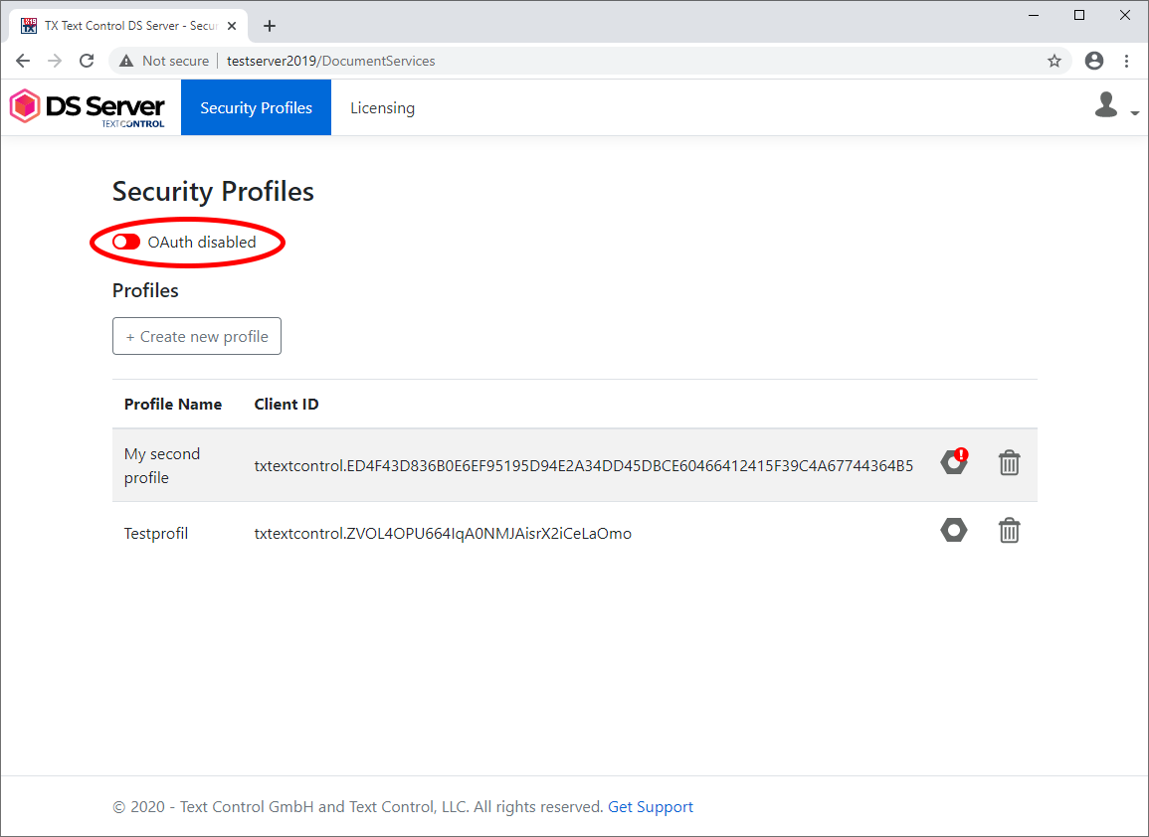Minimize the browser window
The width and height of the screenshot is (1149, 837).
[x=1034, y=15]
